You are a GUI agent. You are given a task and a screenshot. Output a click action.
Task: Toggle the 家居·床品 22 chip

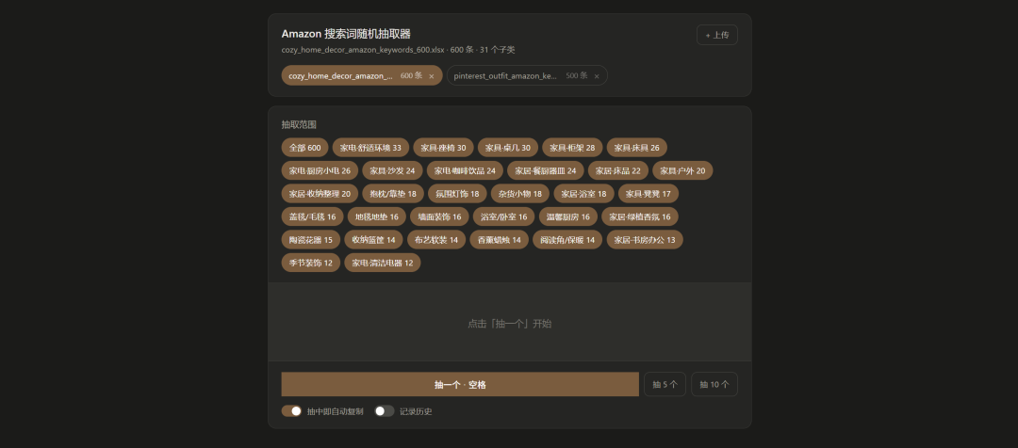(618, 170)
